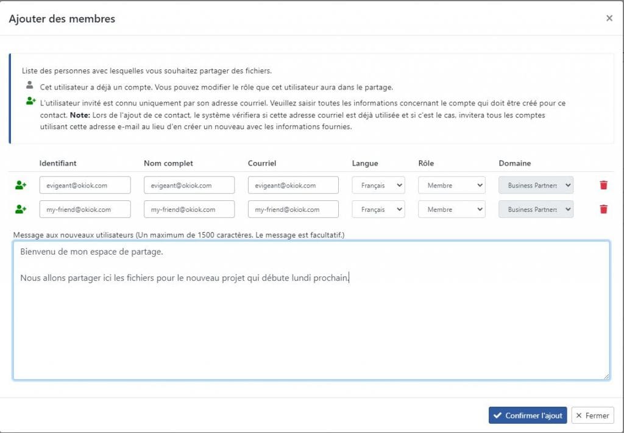
Task: Edit Nom complet field containing evigeant@okiok.com
Action: (x=189, y=185)
